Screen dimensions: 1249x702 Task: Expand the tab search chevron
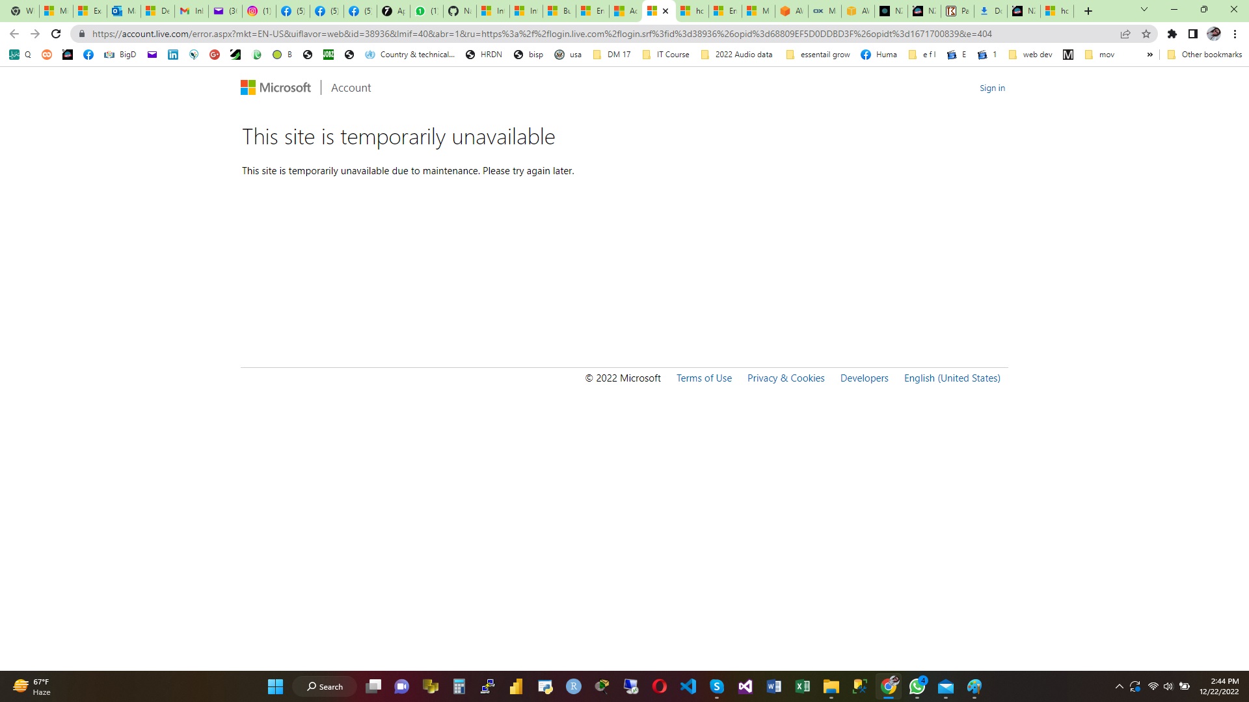(x=1144, y=10)
